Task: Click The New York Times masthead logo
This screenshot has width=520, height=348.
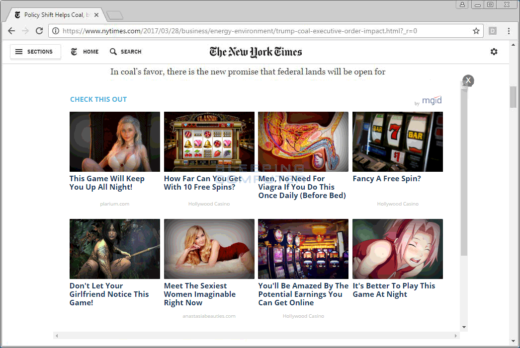Action: coord(256,52)
